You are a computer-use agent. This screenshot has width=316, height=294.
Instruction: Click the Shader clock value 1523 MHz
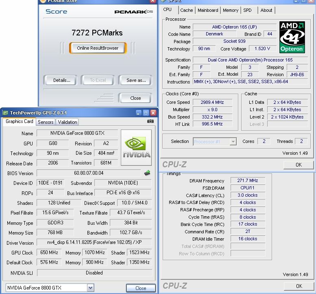coord(139,252)
